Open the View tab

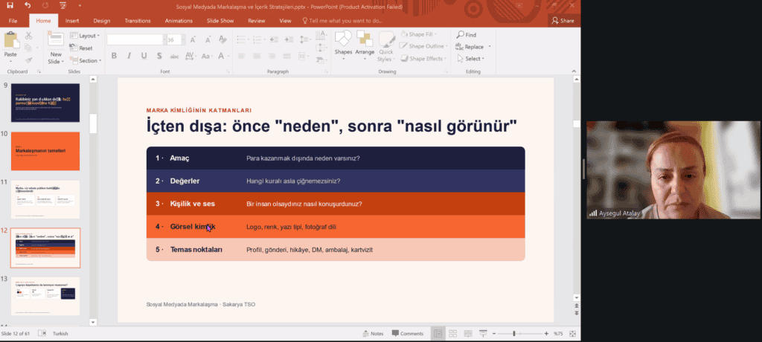coord(285,21)
